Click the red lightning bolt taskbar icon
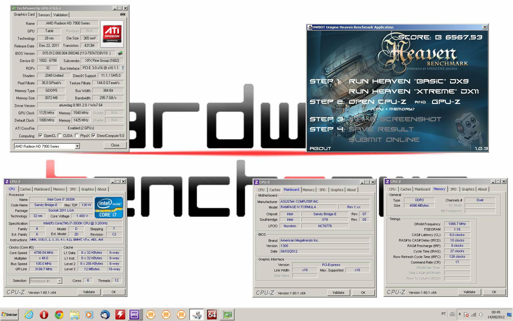This screenshot has width=513, height=321. tap(120, 314)
